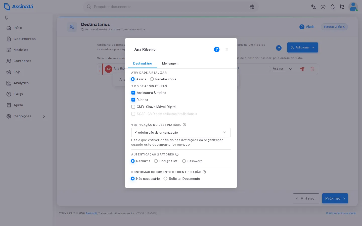Open the Adicionar dropdown button
362x226 pixels.
pyautogui.click(x=303, y=47)
